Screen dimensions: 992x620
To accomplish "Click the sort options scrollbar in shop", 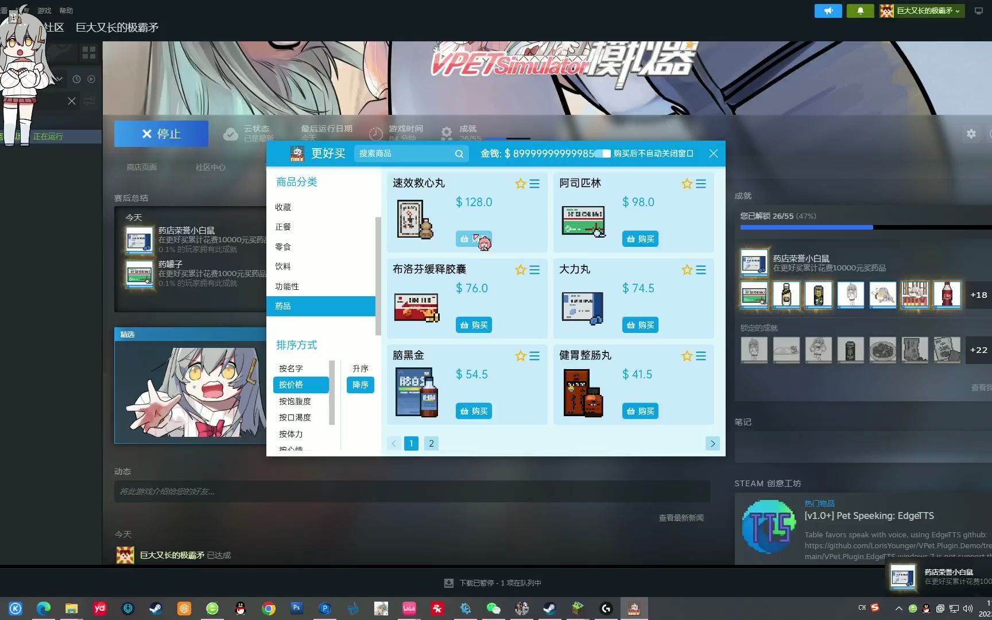I will click(332, 393).
